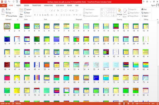Increase the font size
The image size is (159, 105).
coord(52,11)
